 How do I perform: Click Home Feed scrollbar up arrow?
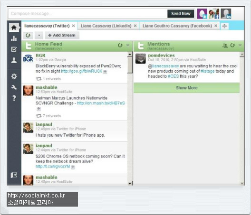tap(130, 55)
